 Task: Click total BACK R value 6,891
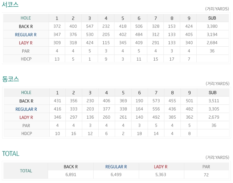click(71, 174)
